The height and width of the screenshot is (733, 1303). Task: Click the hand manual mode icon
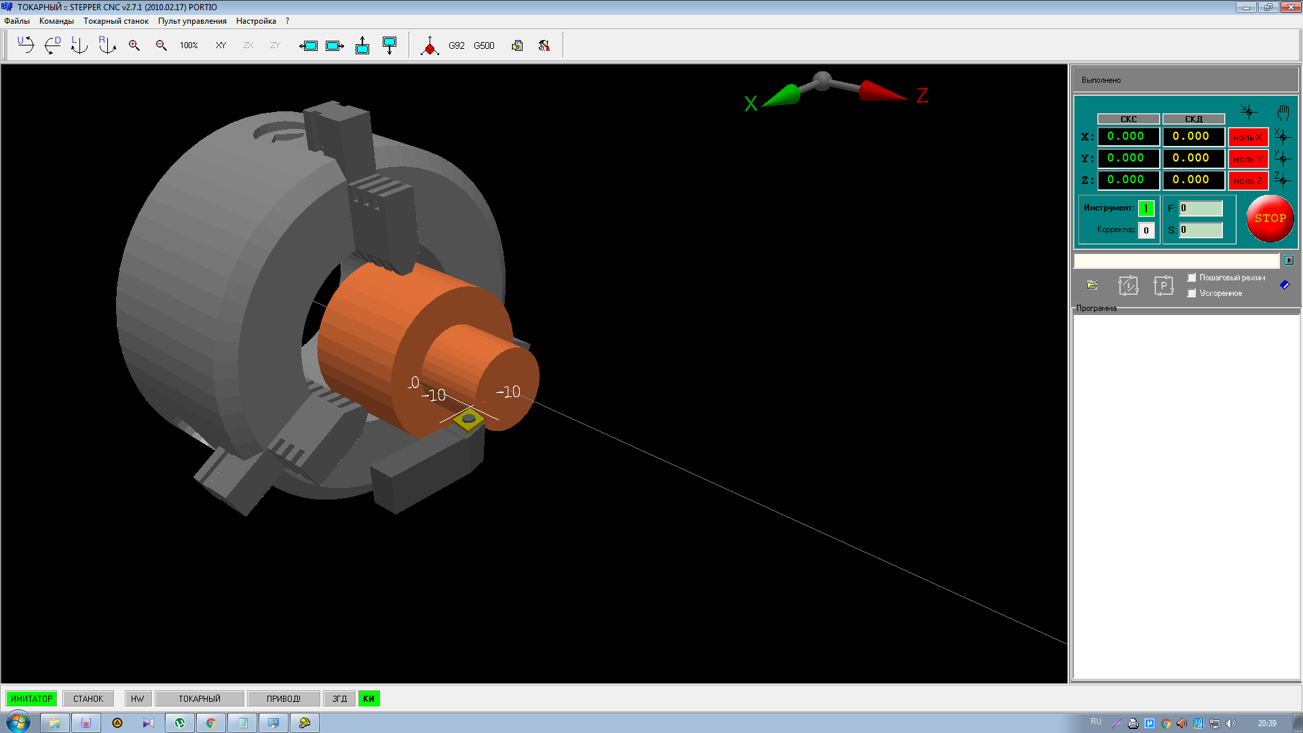pyautogui.click(x=1283, y=112)
